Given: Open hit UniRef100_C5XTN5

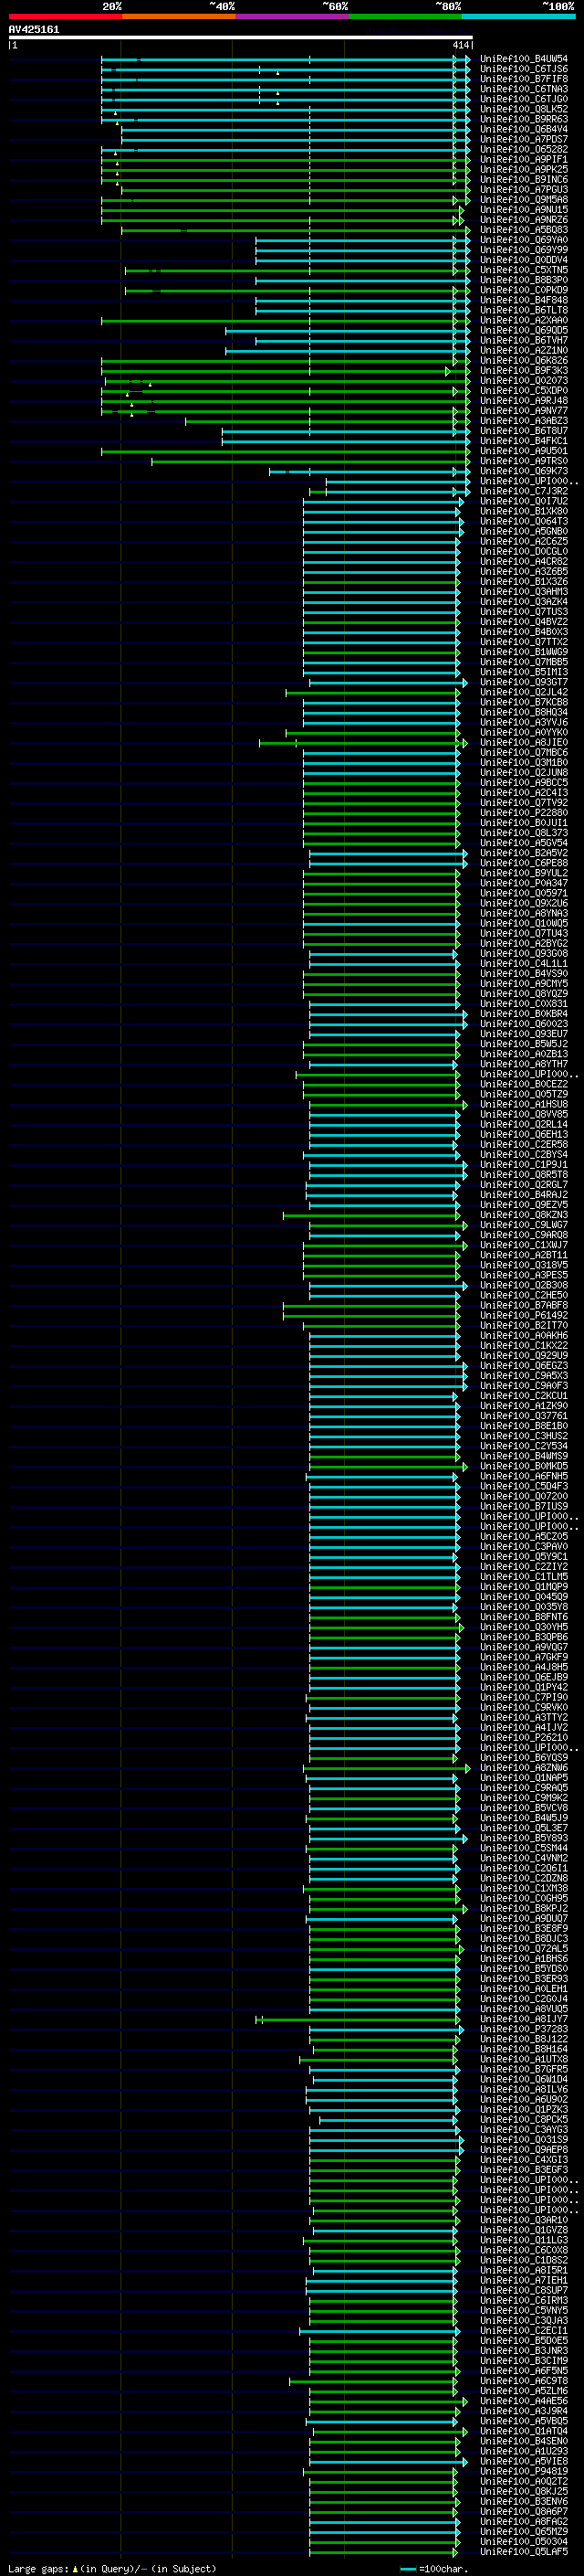Looking at the screenshot, I should pos(524,270).
